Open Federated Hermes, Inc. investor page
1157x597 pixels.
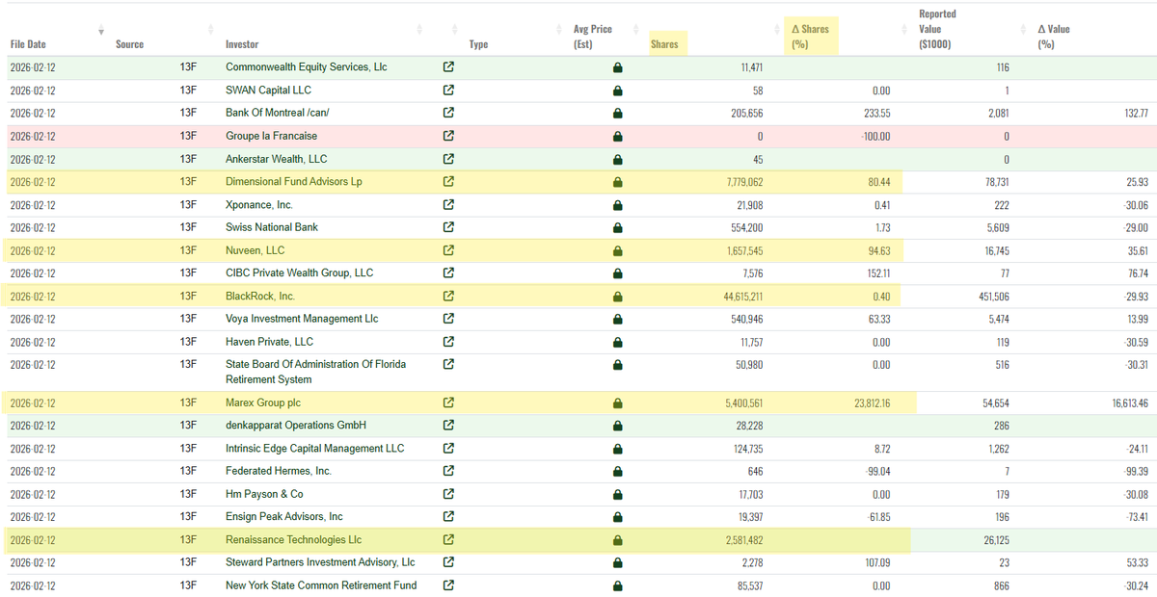click(x=279, y=471)
